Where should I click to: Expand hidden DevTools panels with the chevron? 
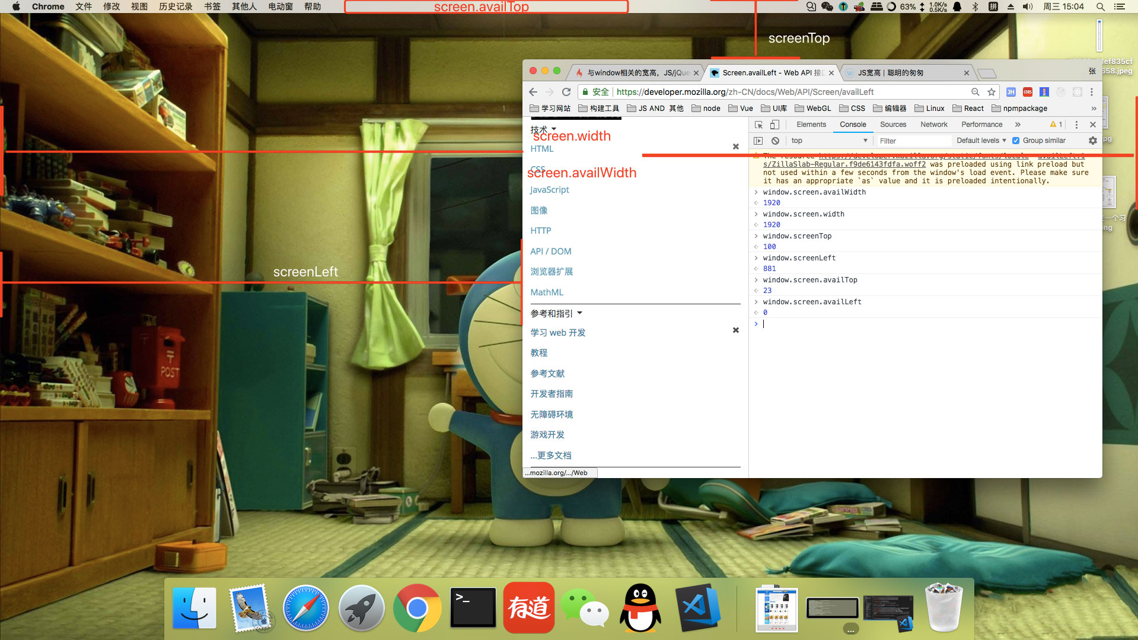tap(1018, 125)
